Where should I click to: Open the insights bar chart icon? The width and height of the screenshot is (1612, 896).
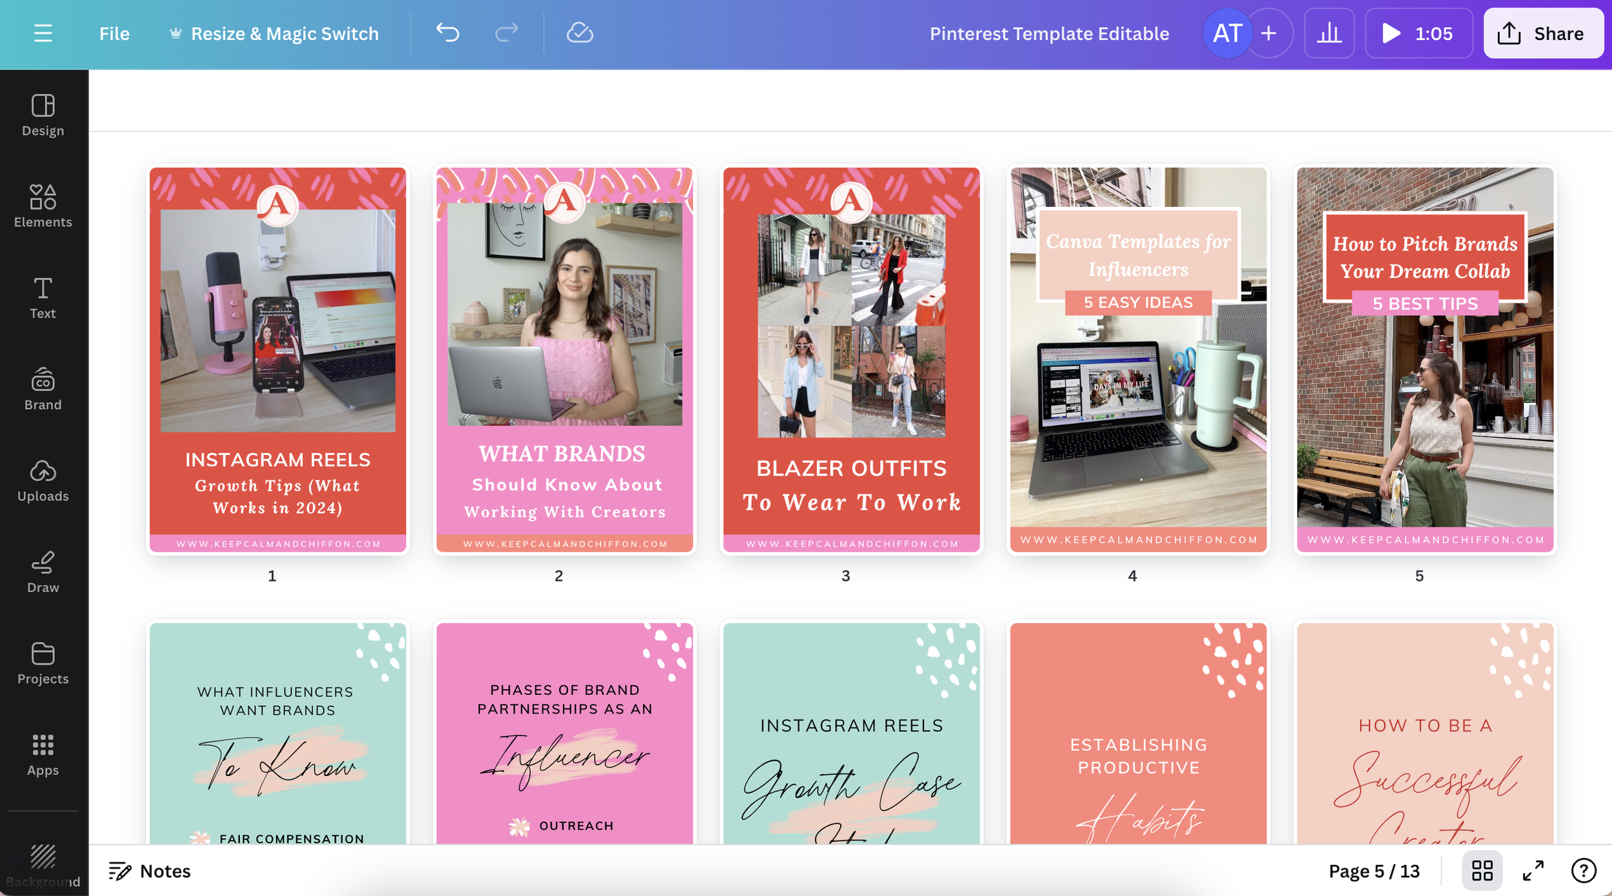tap(1329, 34)
